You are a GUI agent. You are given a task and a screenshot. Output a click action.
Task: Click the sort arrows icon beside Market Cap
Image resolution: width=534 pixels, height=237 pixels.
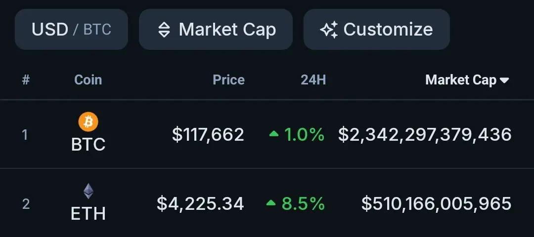pos(164,30)
